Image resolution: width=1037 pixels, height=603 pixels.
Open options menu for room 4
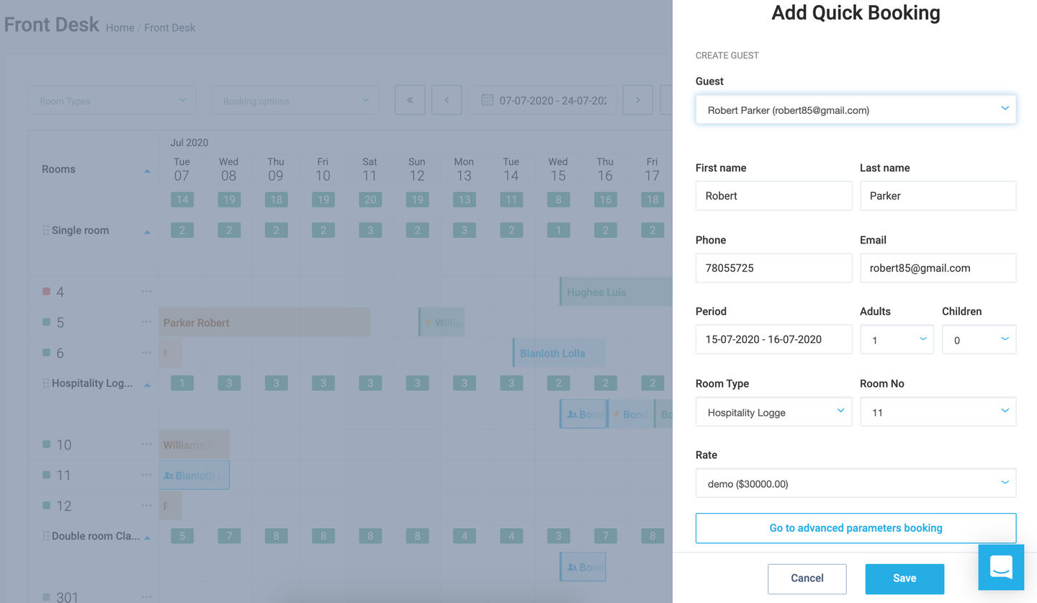click(147, 292)
